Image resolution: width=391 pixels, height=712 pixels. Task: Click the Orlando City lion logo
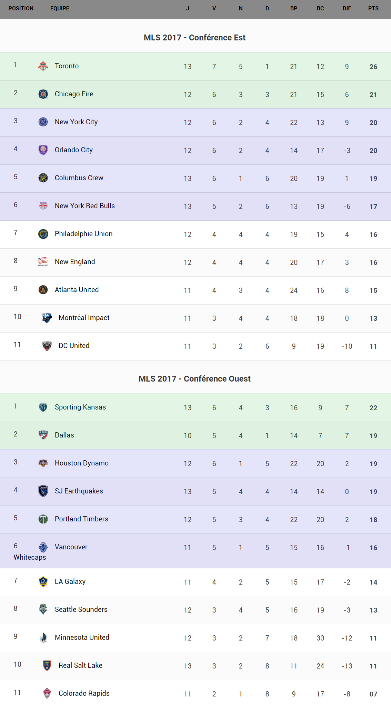pos(43,150)
